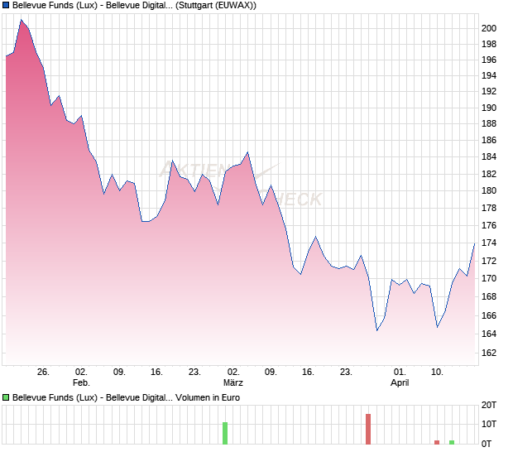513x452 pixels.
Task: Click the '200' price axis label
Action: [x=489, y=28]
